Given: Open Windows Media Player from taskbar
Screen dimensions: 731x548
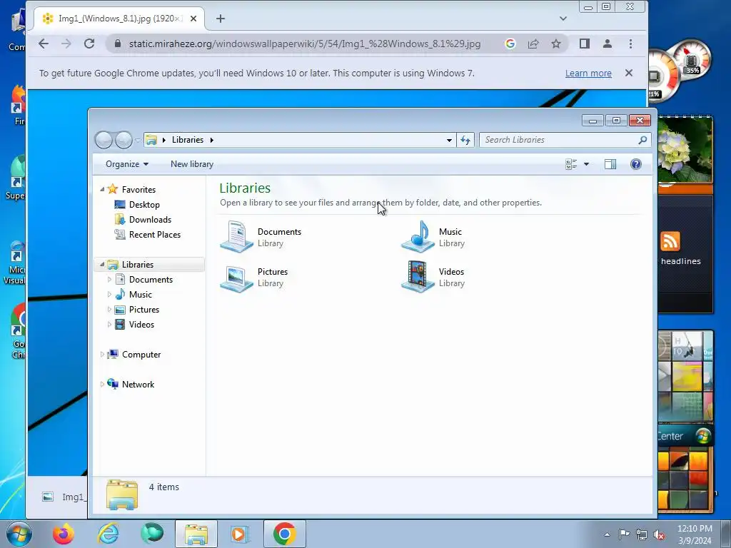Looking at the screenshot, I should 240,534.
